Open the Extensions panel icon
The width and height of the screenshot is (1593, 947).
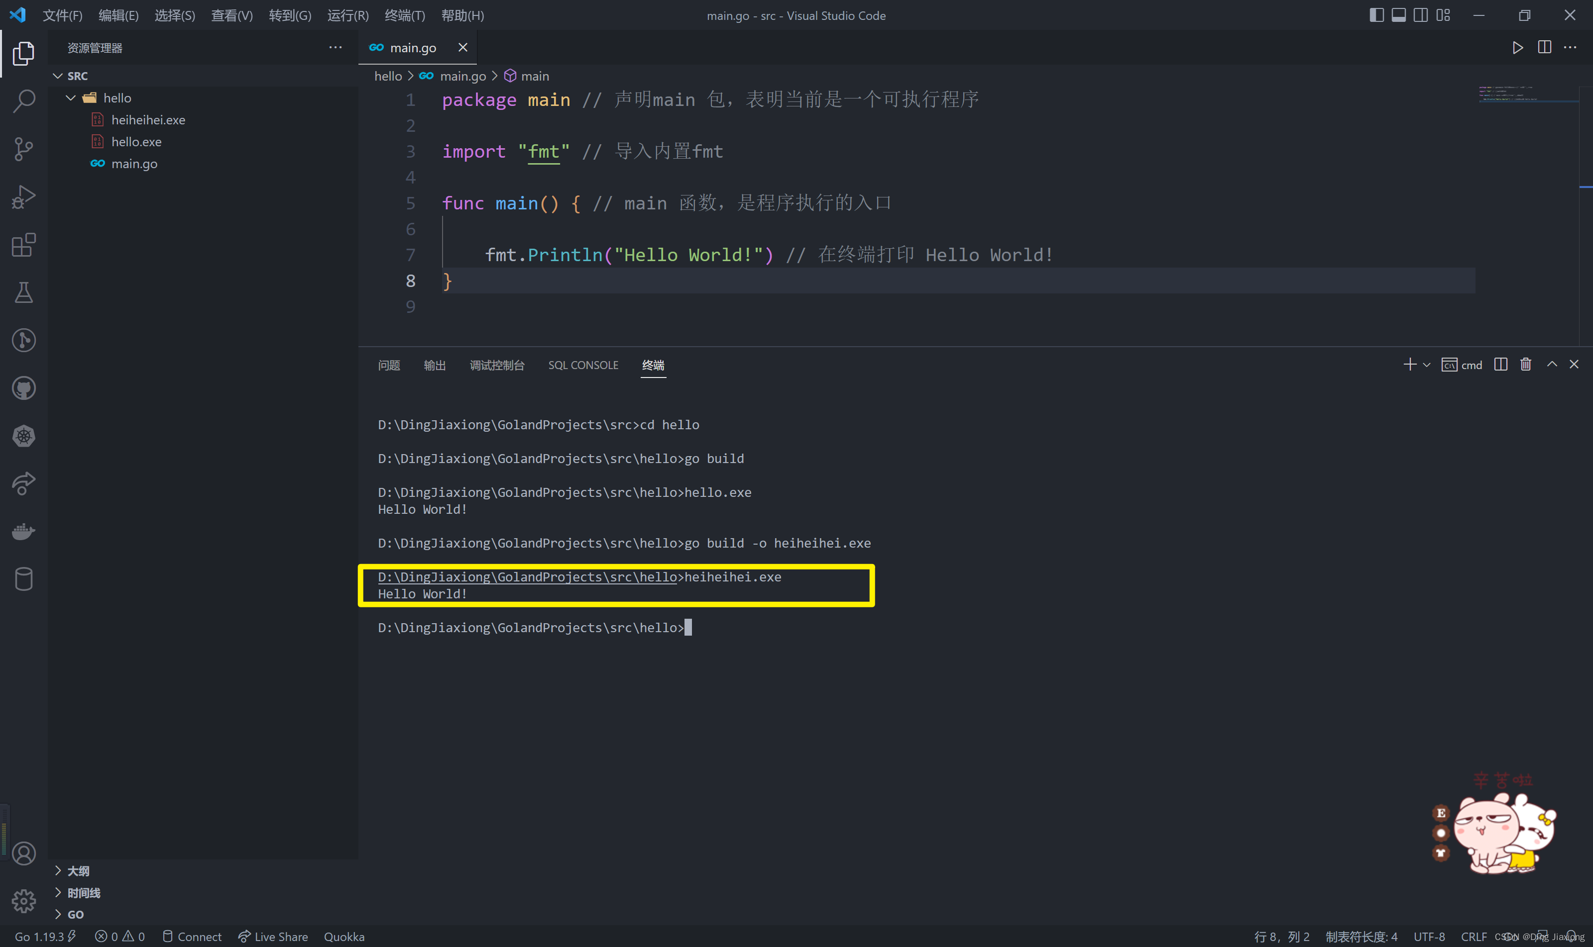(x=25, y=246)
